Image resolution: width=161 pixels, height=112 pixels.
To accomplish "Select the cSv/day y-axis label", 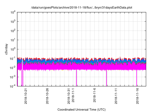I will 6,49.
